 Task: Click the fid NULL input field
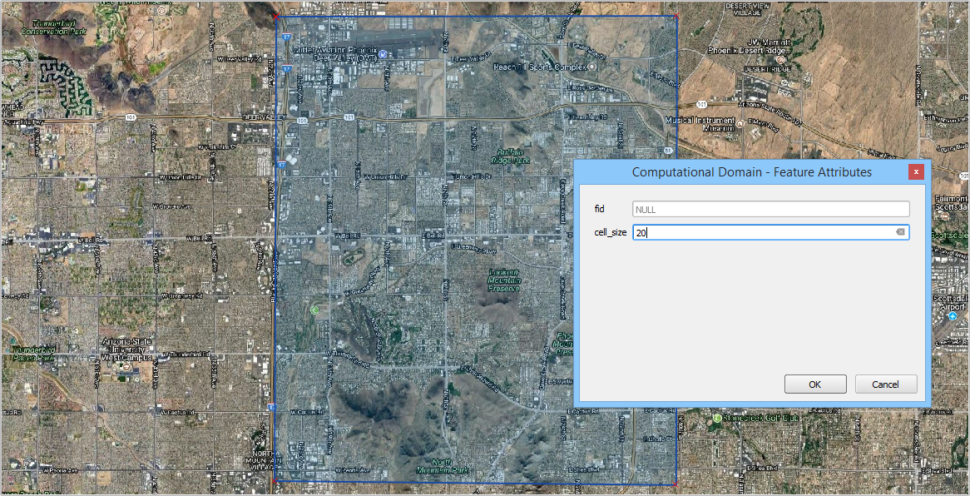770,210
